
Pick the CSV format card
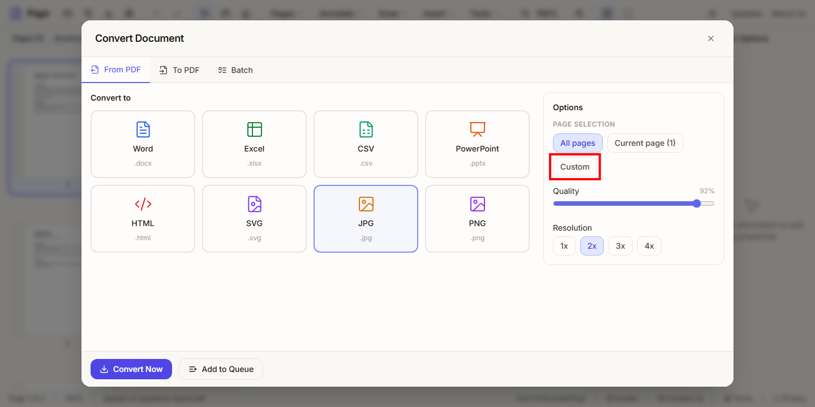tap(366, 144)
